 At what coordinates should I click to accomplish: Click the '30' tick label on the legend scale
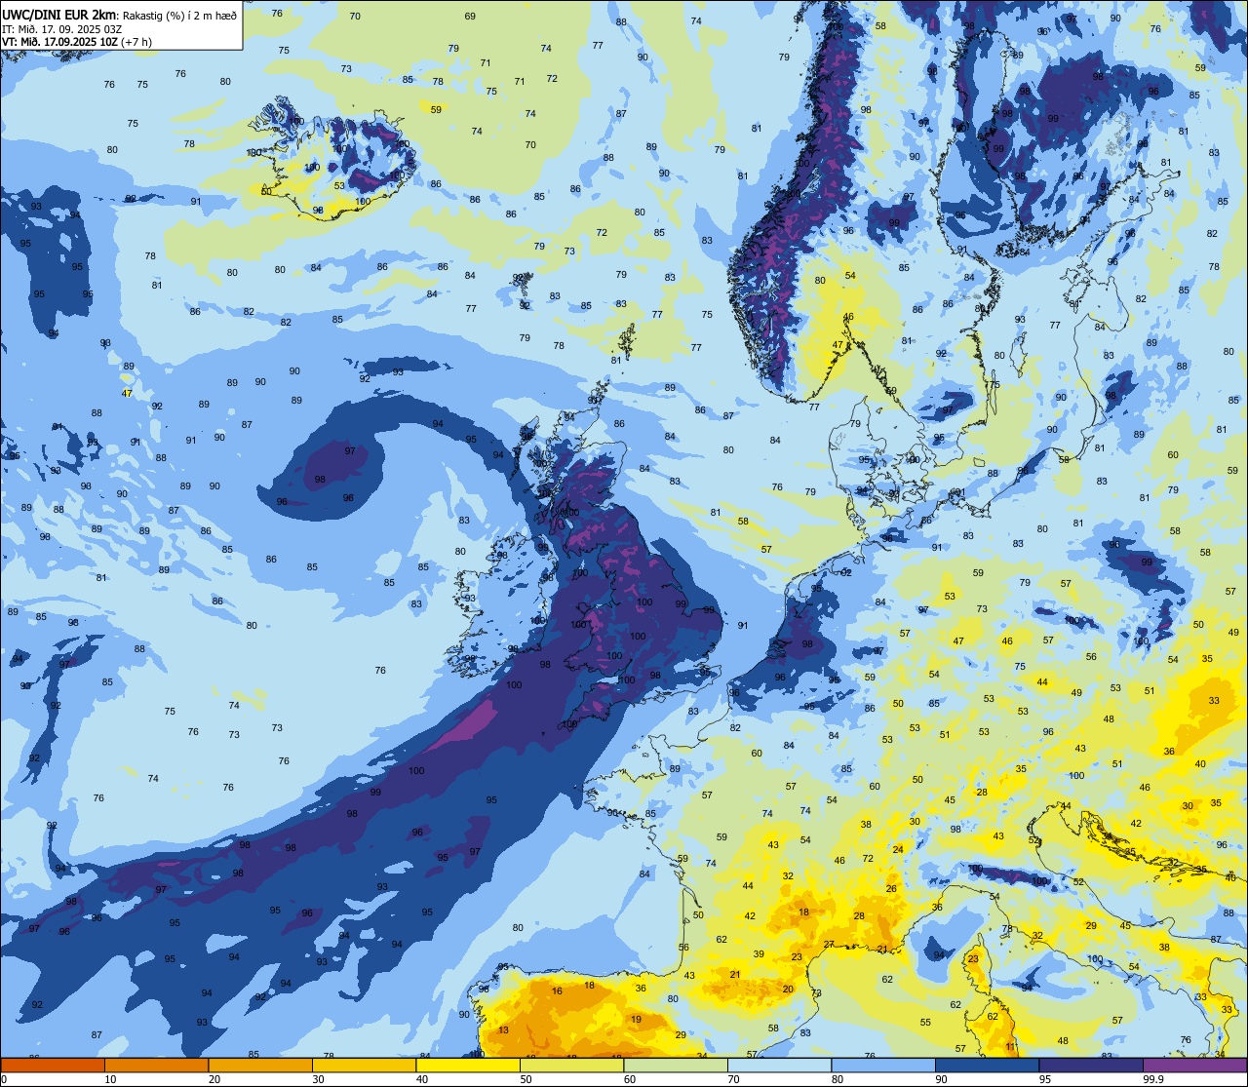318,1079
